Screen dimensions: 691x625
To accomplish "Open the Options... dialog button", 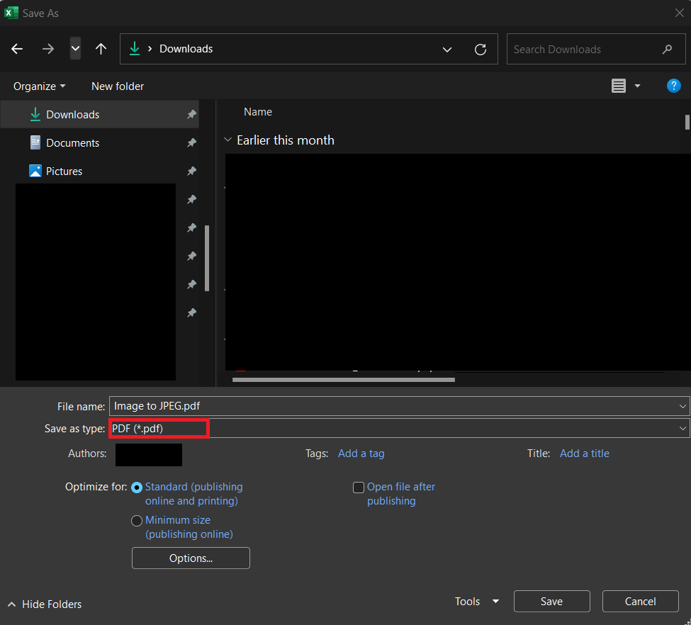I will click(191, 558).
